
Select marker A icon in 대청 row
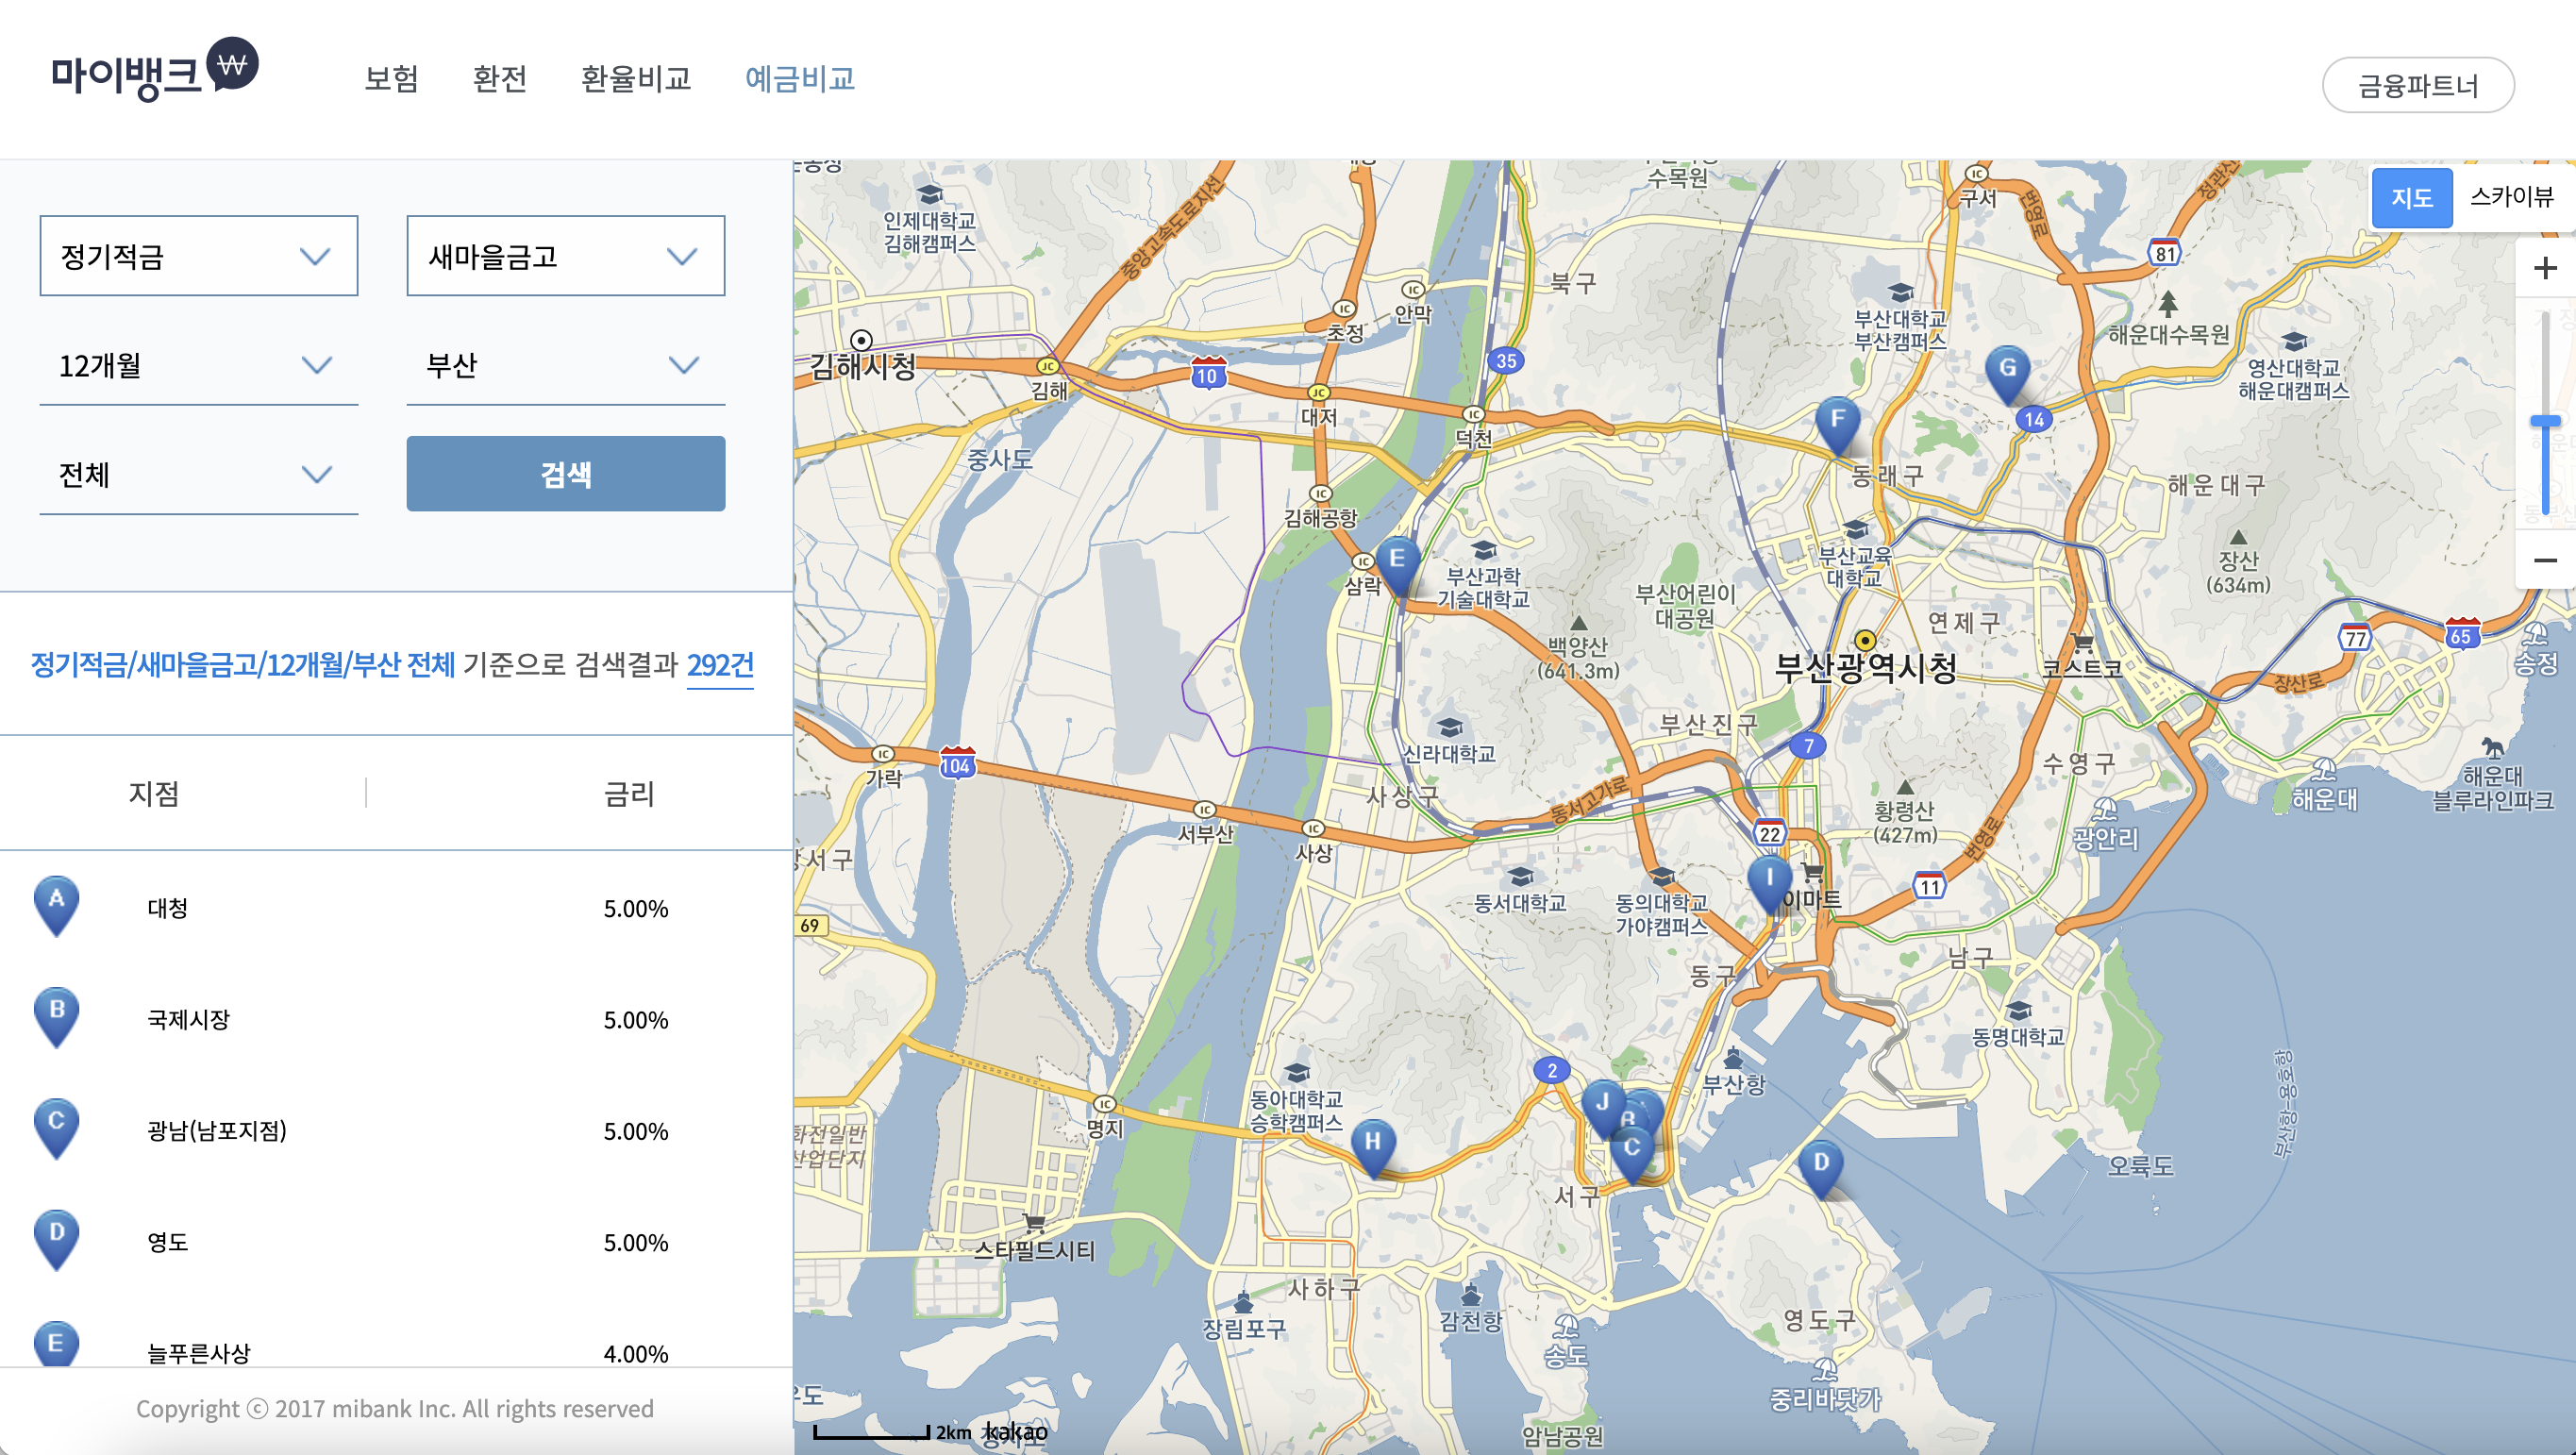click(x=57, y=906)
